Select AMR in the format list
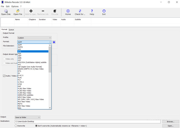The image size is (180, 128). [x=33, y=58]
